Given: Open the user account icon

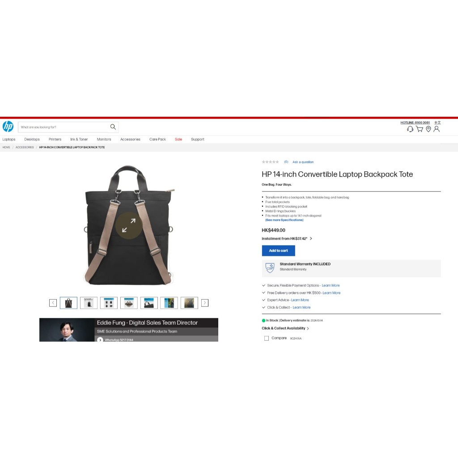Looking at the screenshot, I should coord(437,129).
